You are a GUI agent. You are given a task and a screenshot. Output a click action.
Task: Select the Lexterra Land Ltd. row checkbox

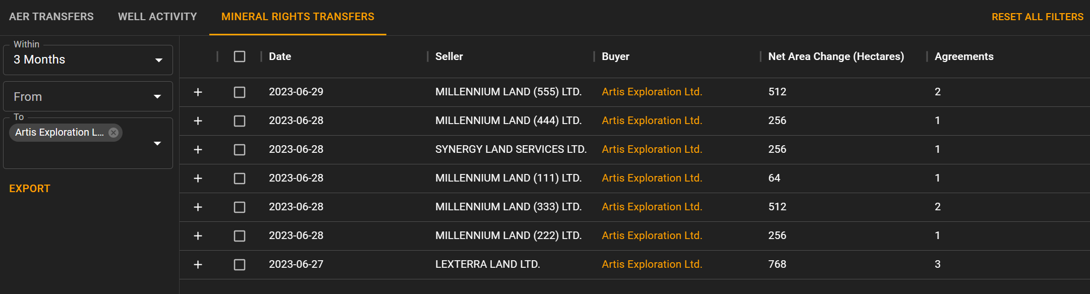click(240, 265)
